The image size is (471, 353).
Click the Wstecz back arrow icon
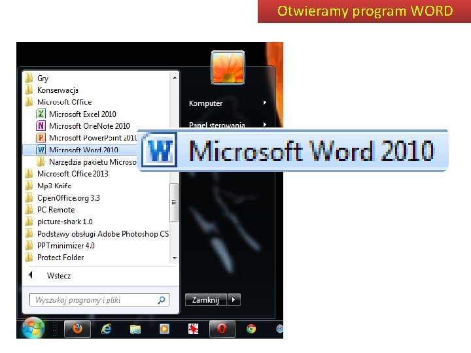coord(30,275)
